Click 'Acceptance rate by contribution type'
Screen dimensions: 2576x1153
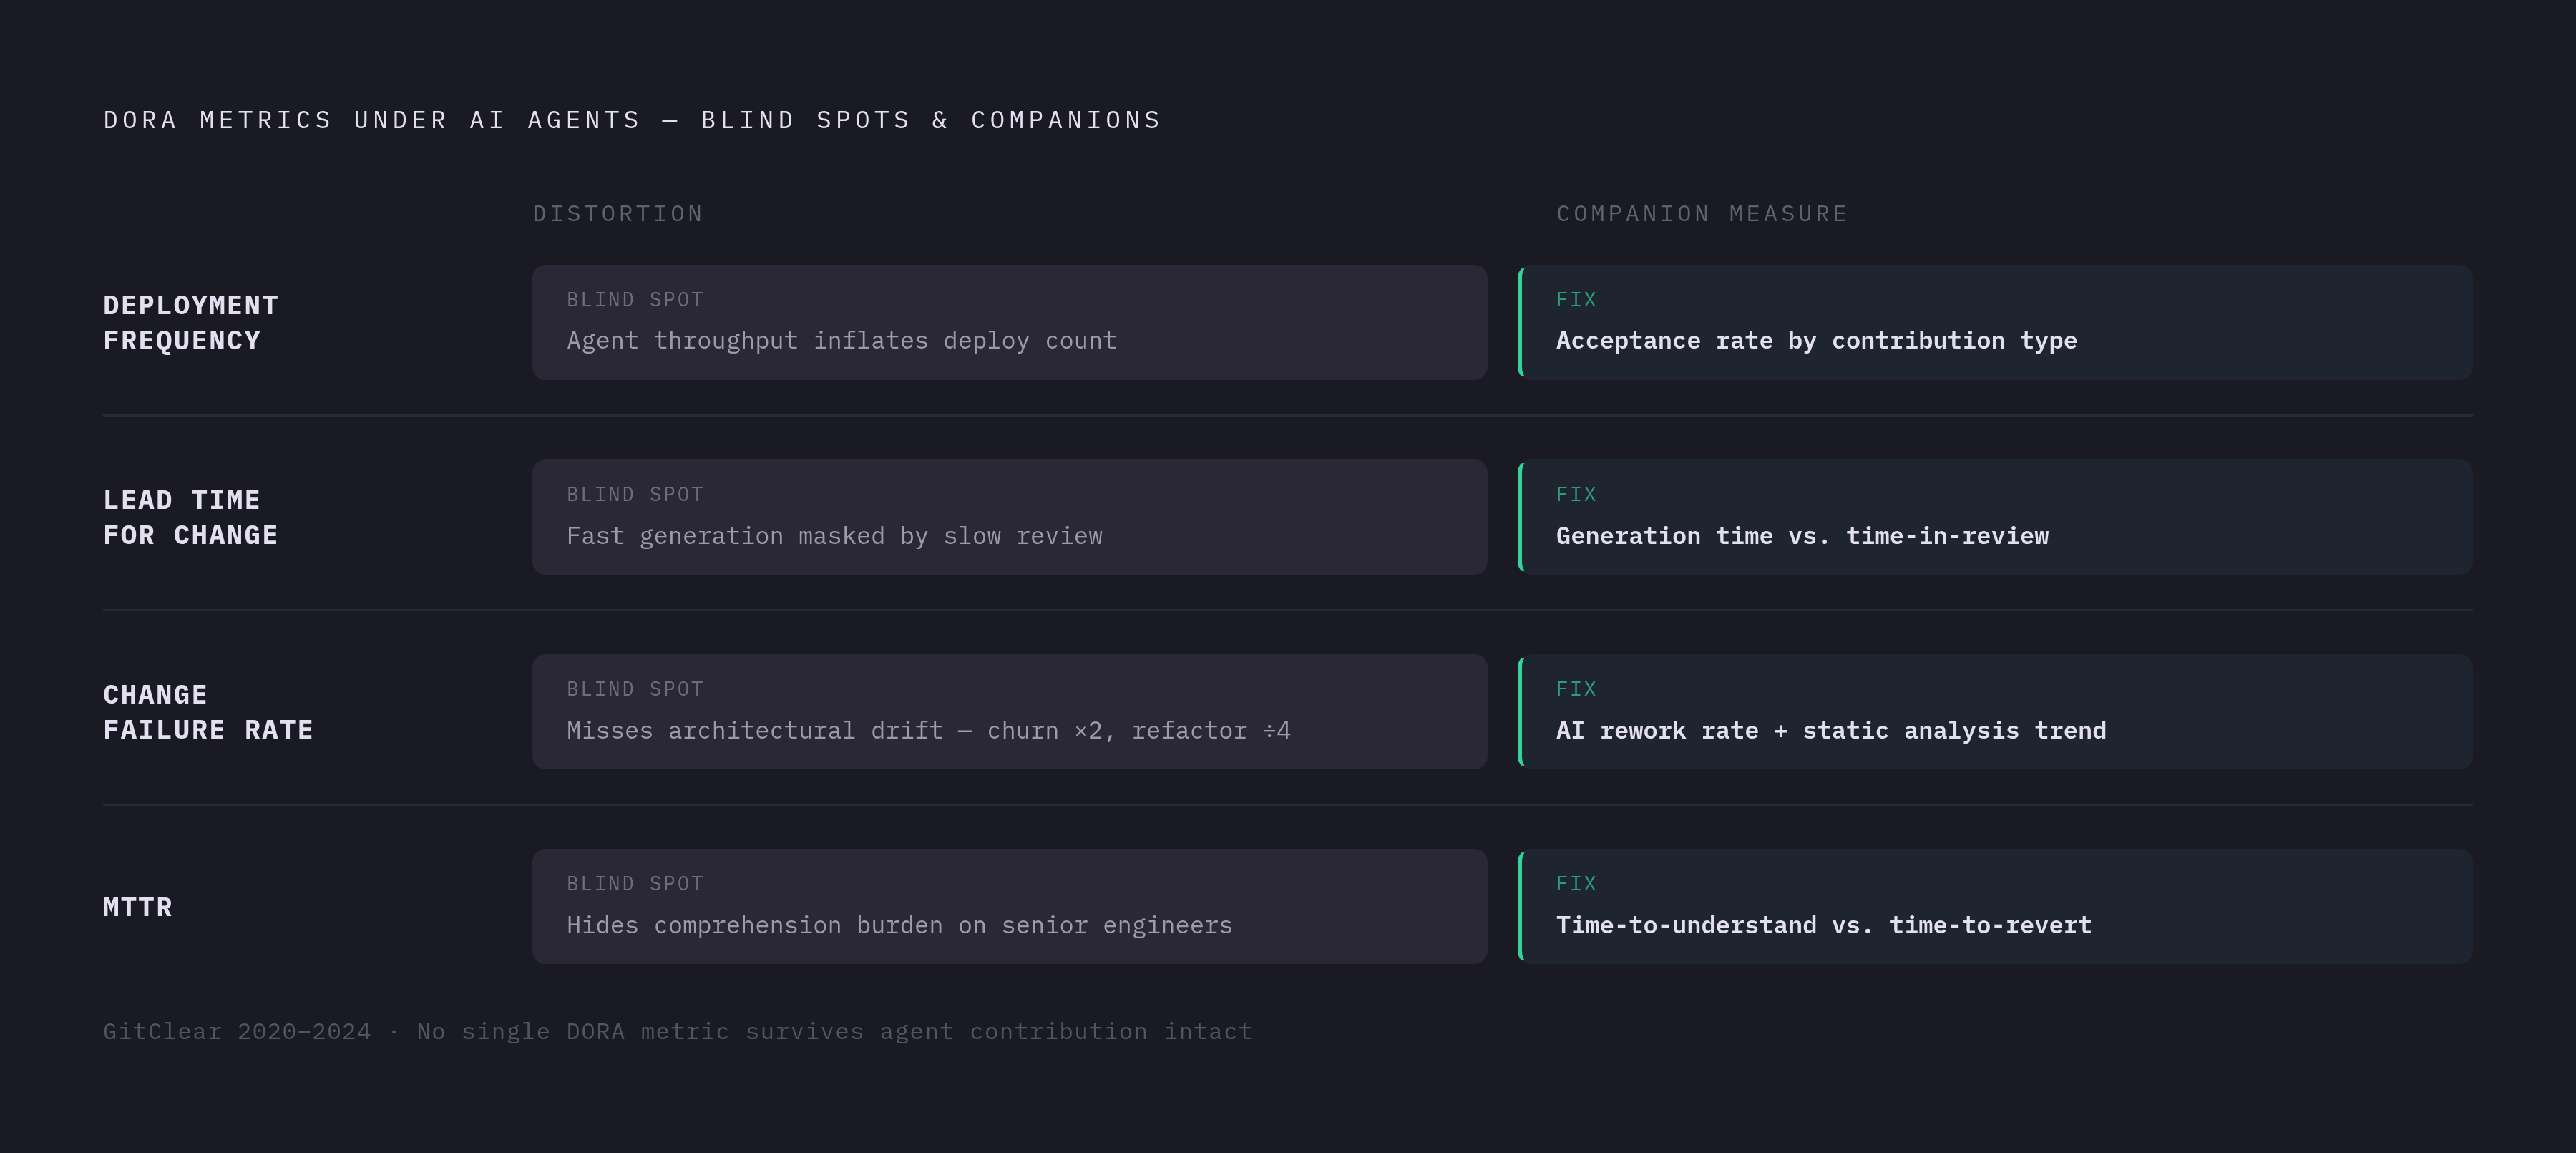point(1816,341)
